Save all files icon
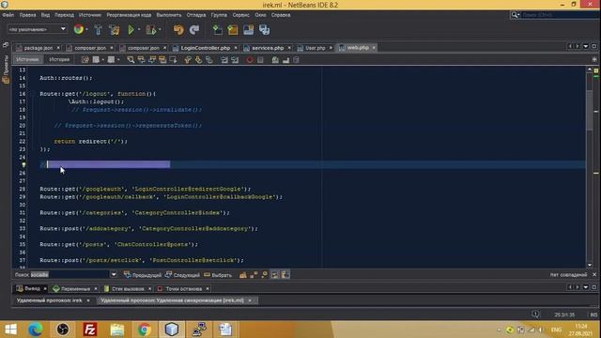 tap(265, 29)
